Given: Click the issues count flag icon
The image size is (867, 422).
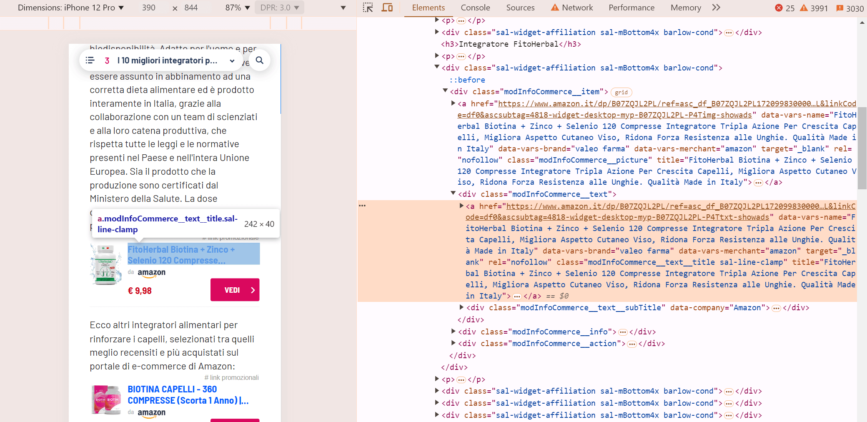Looking at the screenshot, I should 839,8.
